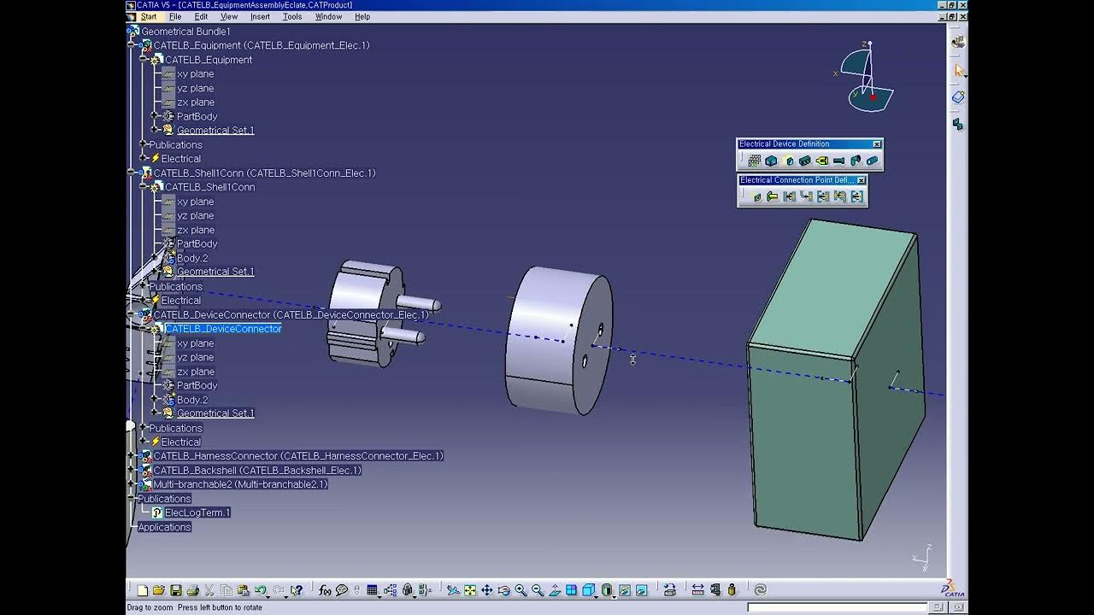The width and height of the screenshot is (1094, 615).
Task: Open the Insert menu
Action: pyautogui.click(x=260, y=16)
